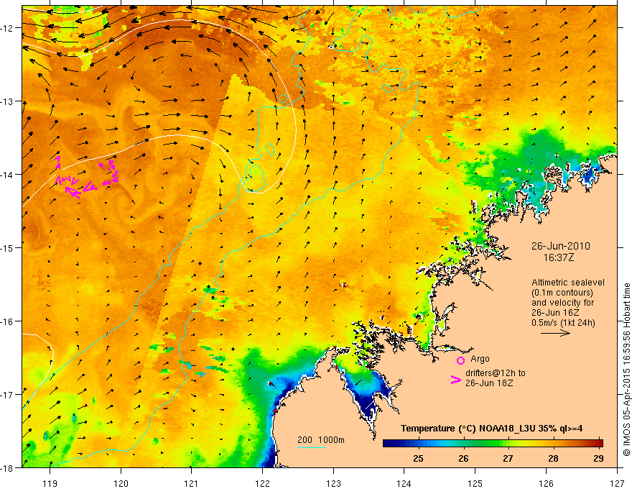Click latitude axis label -16

(7, 321)
